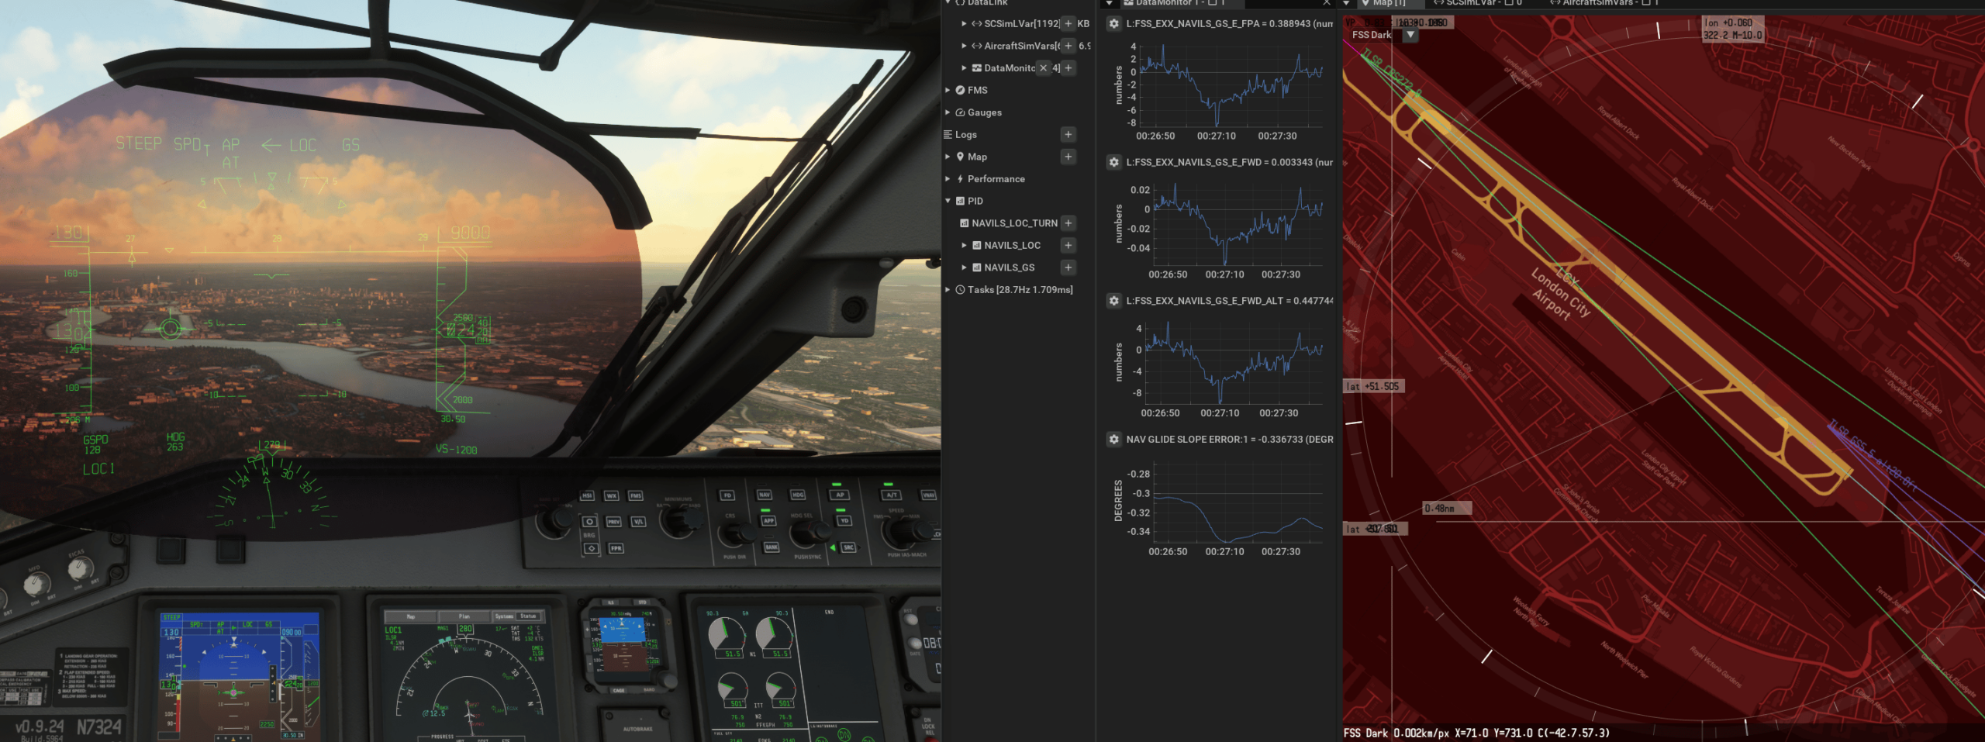This screenshot has height=742, width=1985.
Task: Expand the Gauges tree node
Action: (x=948, y=112)
